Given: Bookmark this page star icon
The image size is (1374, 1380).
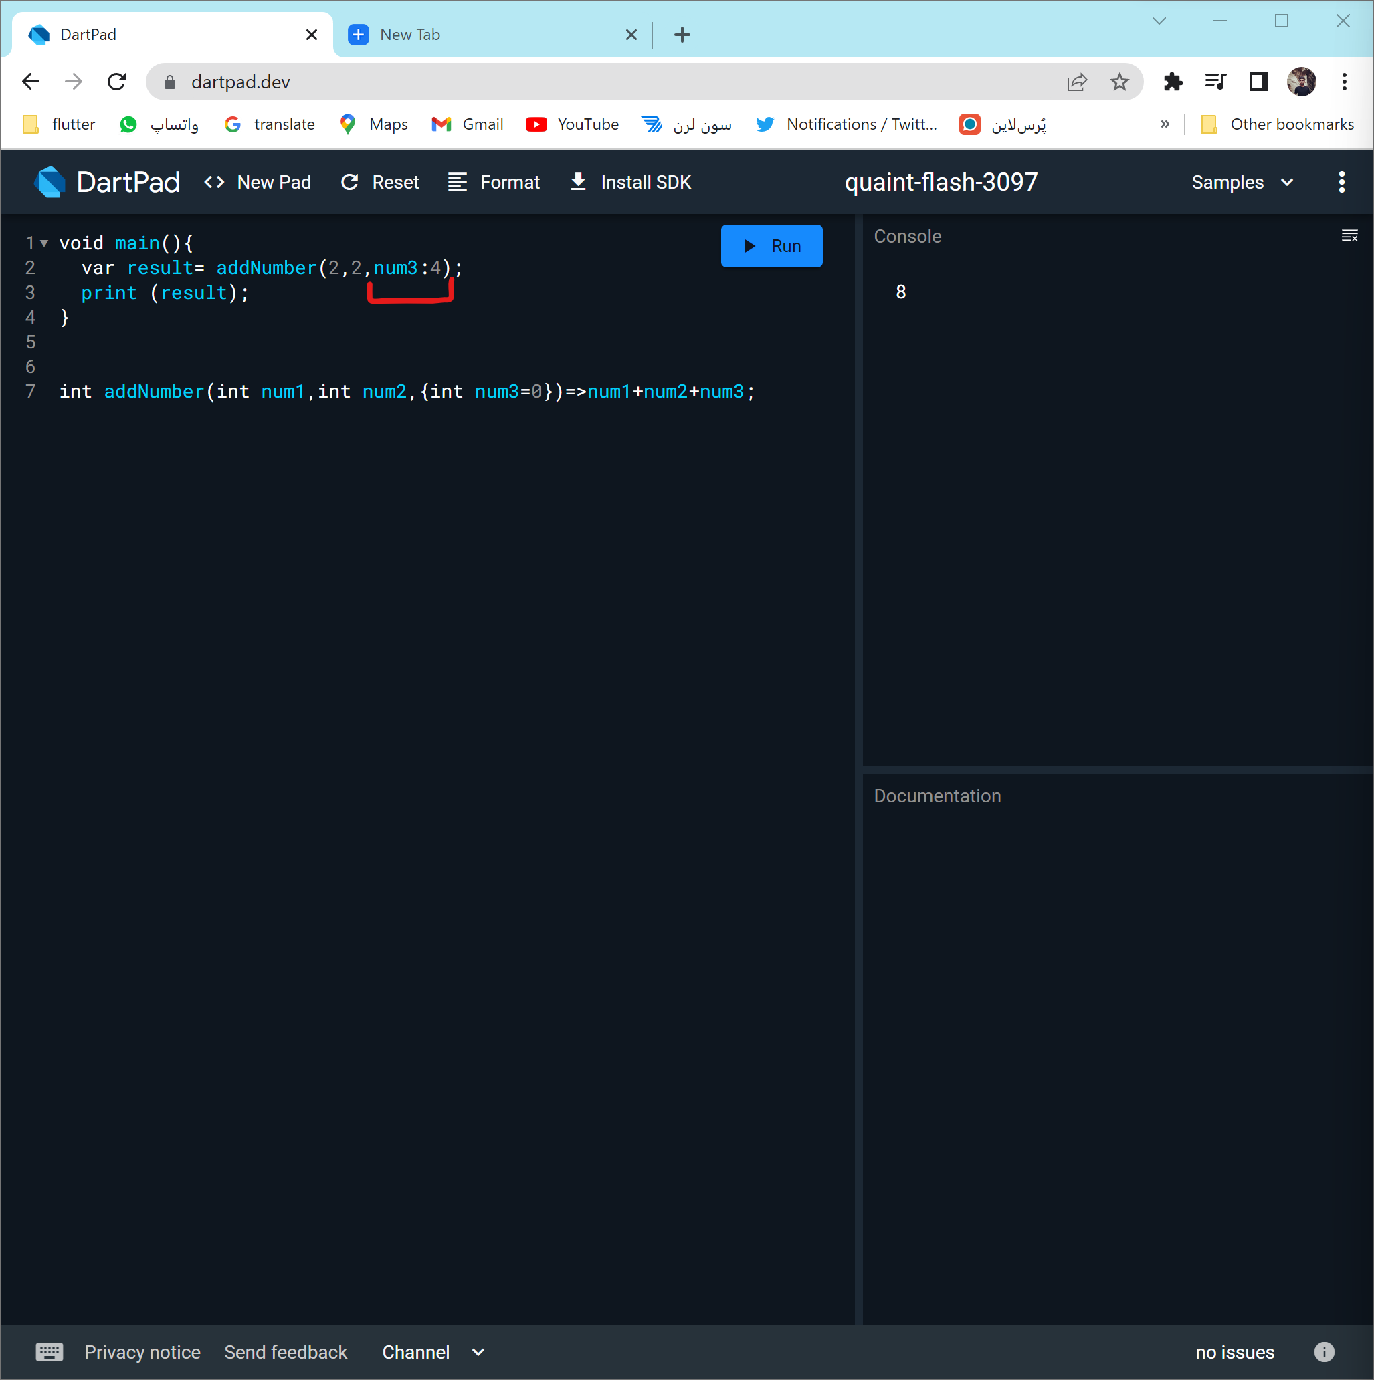Looking at the screenshot, I should coord(1119,82).
